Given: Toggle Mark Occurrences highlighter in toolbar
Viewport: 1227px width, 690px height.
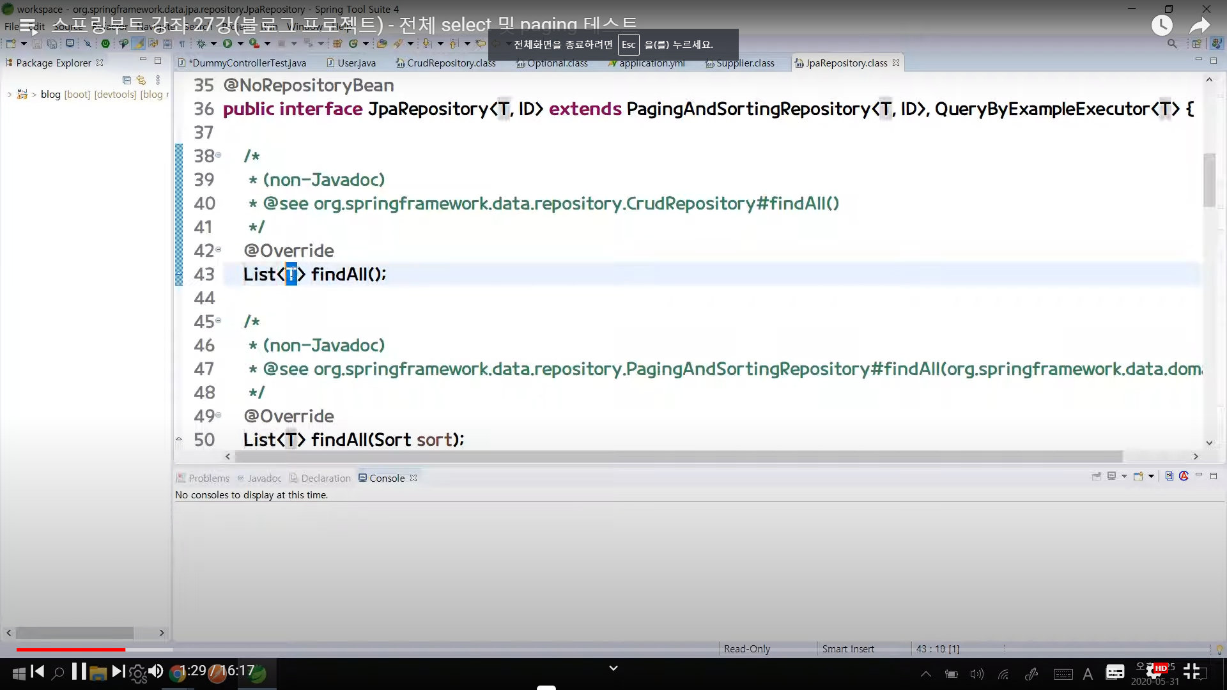Looking at the screenshot, I should (137, 43).
